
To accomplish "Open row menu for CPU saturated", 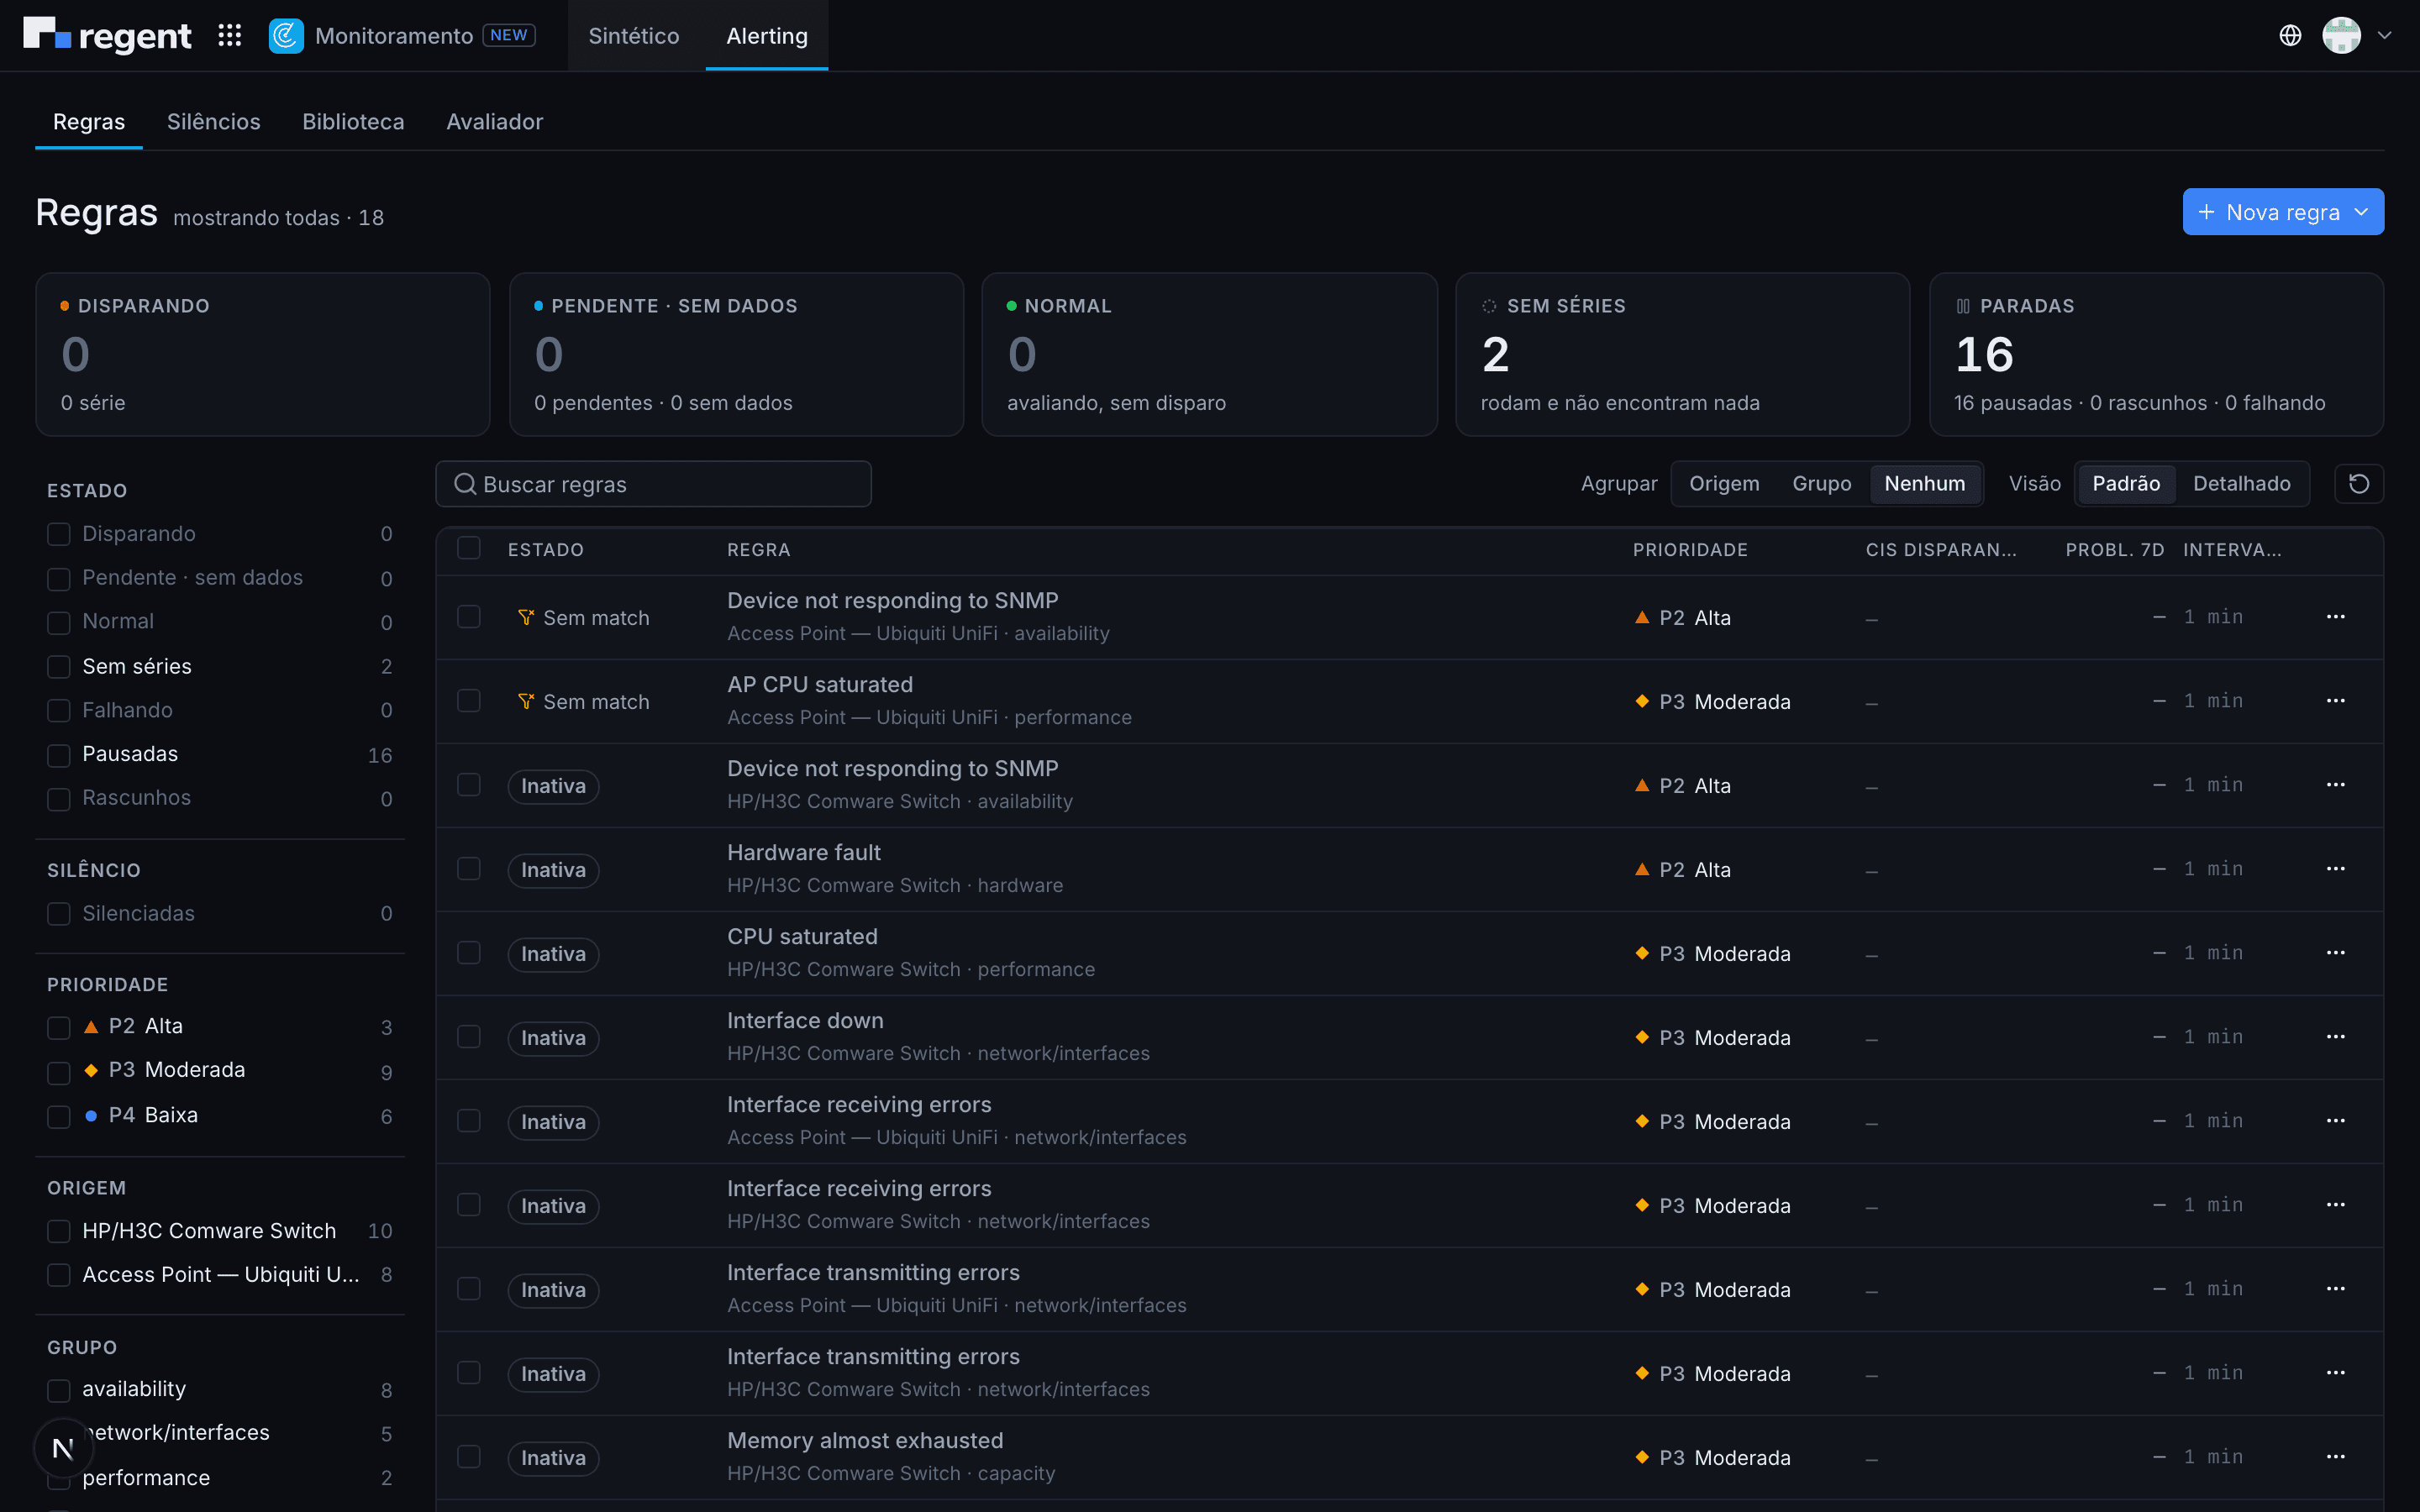I will [2335, 953].
